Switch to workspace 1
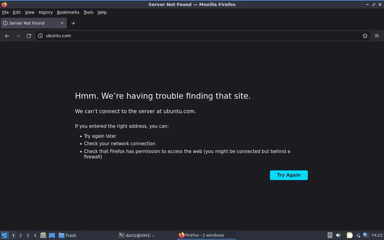This screenshot has height=240, width=384. [x=13, y=235]
